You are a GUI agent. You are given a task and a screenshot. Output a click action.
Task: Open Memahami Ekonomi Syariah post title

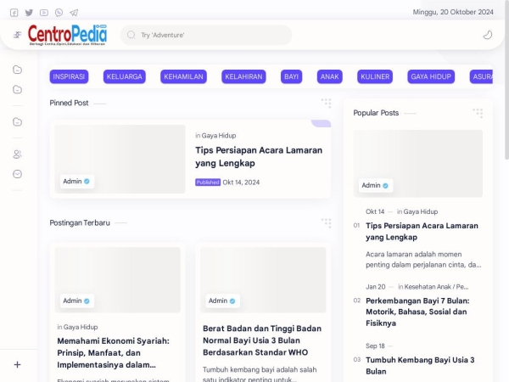tap(114, 353)
